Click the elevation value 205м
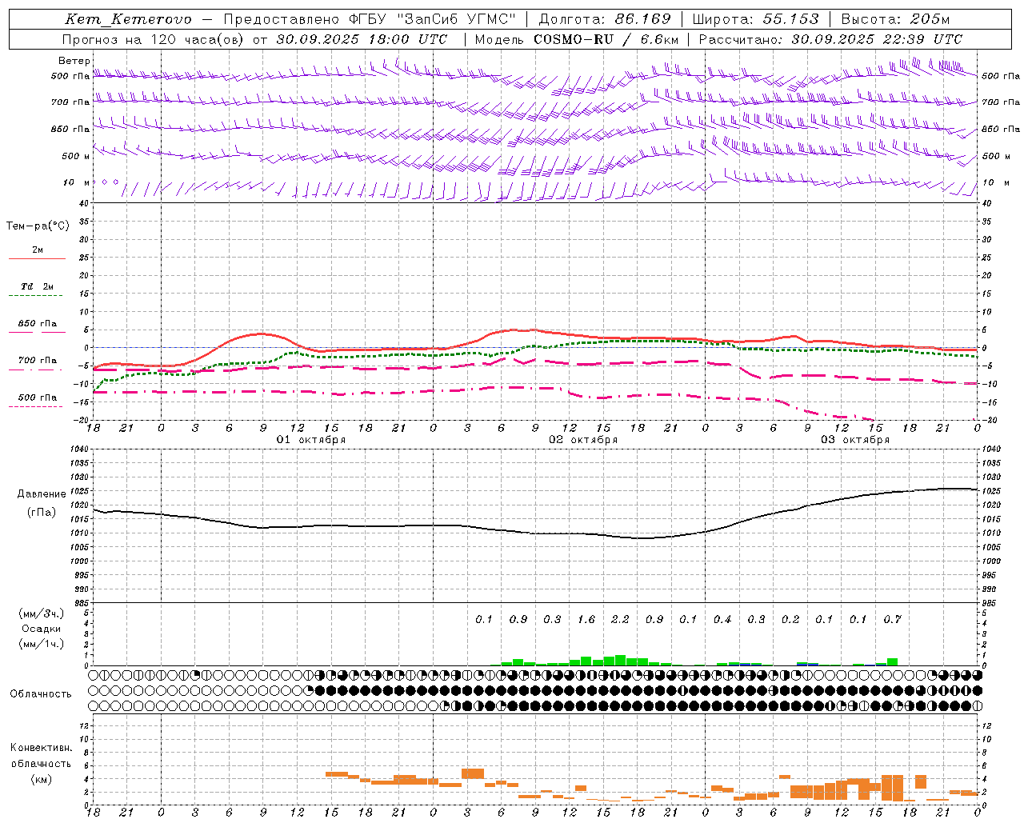Viewport: 1024px width, 819px height. point(929,19)
